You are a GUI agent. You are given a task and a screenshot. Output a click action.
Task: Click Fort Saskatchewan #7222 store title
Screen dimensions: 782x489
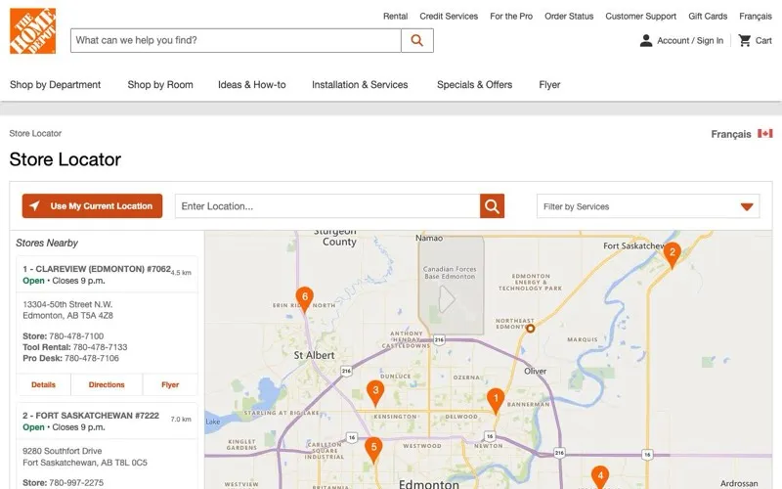(x=91, y=416)
